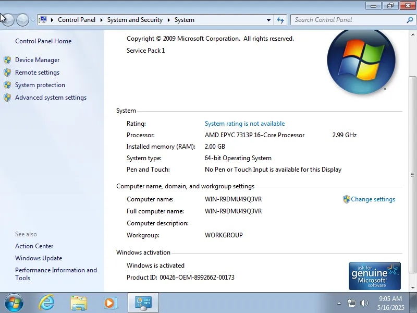
Task: Click the Full computer name value WIN-R9DMU49Q3VR
Action: (x=233, y=211)
